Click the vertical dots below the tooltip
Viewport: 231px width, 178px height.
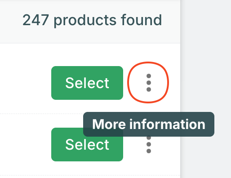[148, 144]
